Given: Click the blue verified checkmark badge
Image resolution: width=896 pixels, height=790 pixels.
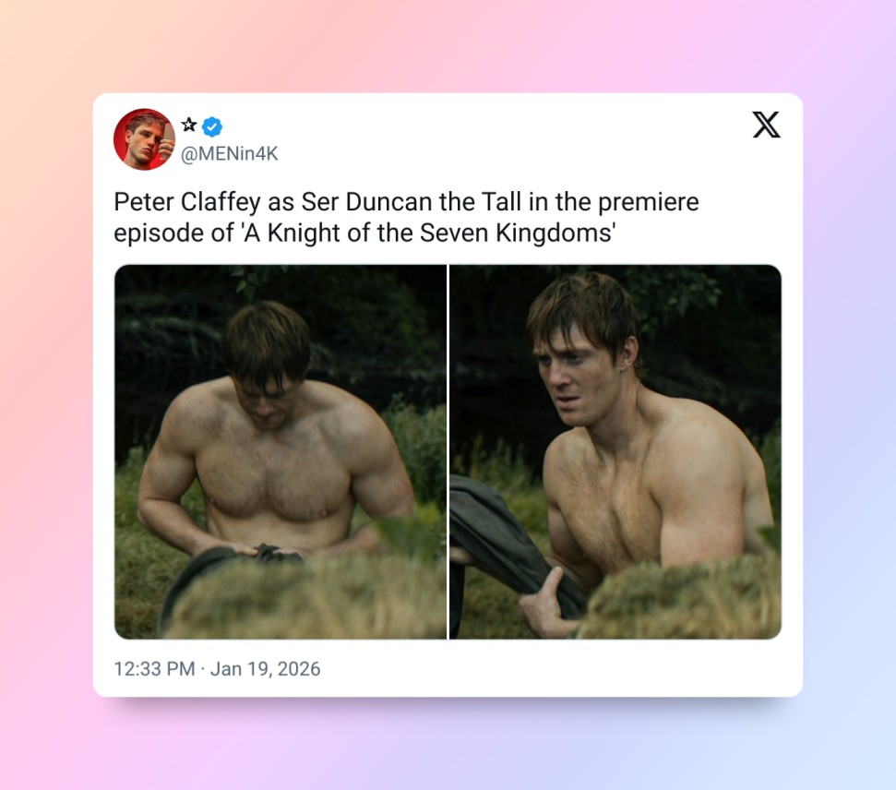Looking at the screenshot, I should [212, 127].
